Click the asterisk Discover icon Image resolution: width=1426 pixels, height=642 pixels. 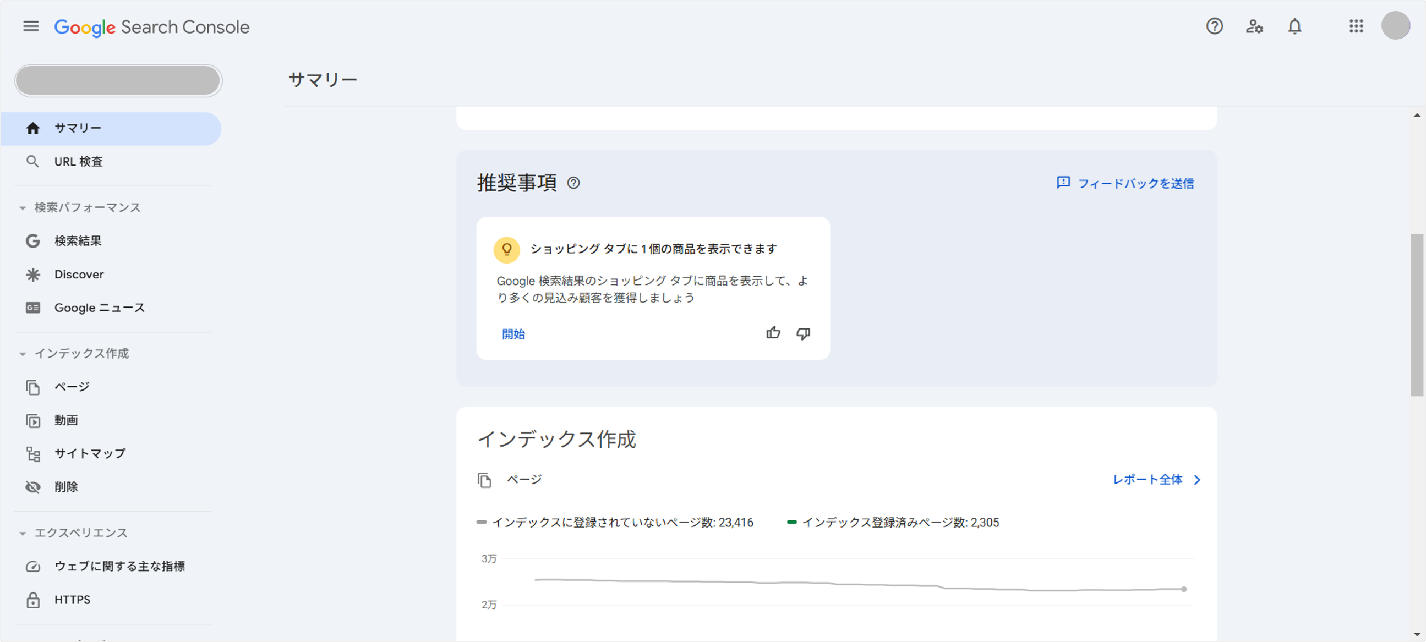[x=32, y=275]
